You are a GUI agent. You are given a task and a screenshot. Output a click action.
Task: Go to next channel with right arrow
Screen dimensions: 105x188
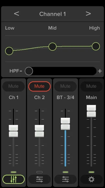coord(88,14)
